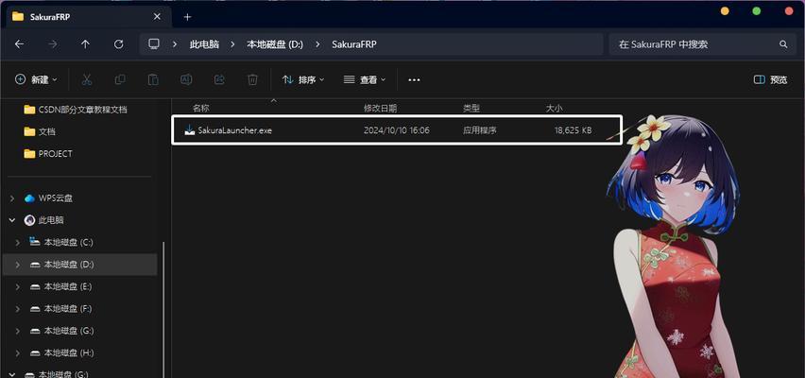Click the Copy icon in toolbar
This screenshot has height=378, width=805.
tap(120, 79)
